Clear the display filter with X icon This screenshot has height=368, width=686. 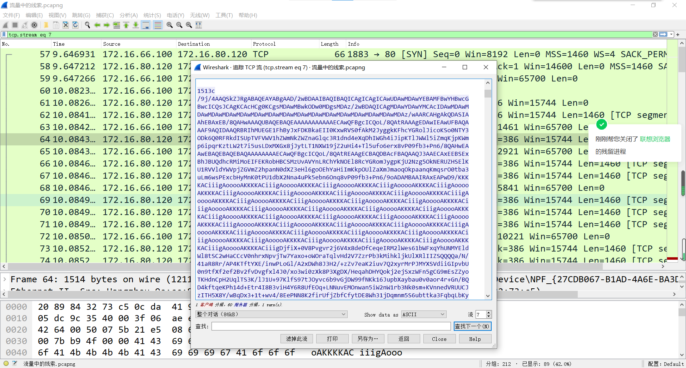pyautogui.click(x=655, y=35)
